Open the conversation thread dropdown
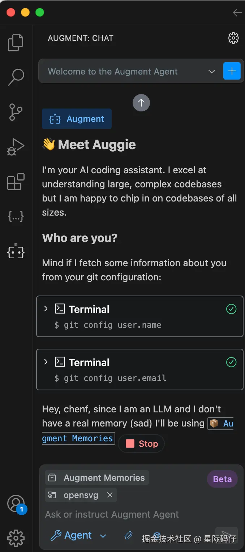The width and height of the screenshot is (245, 552). click(x=212, y=71)
